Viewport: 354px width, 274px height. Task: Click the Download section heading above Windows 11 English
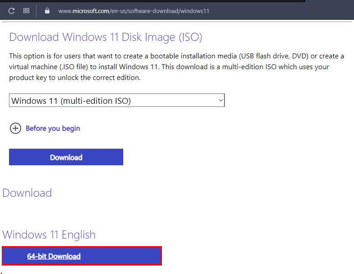[x=27, y=193]
